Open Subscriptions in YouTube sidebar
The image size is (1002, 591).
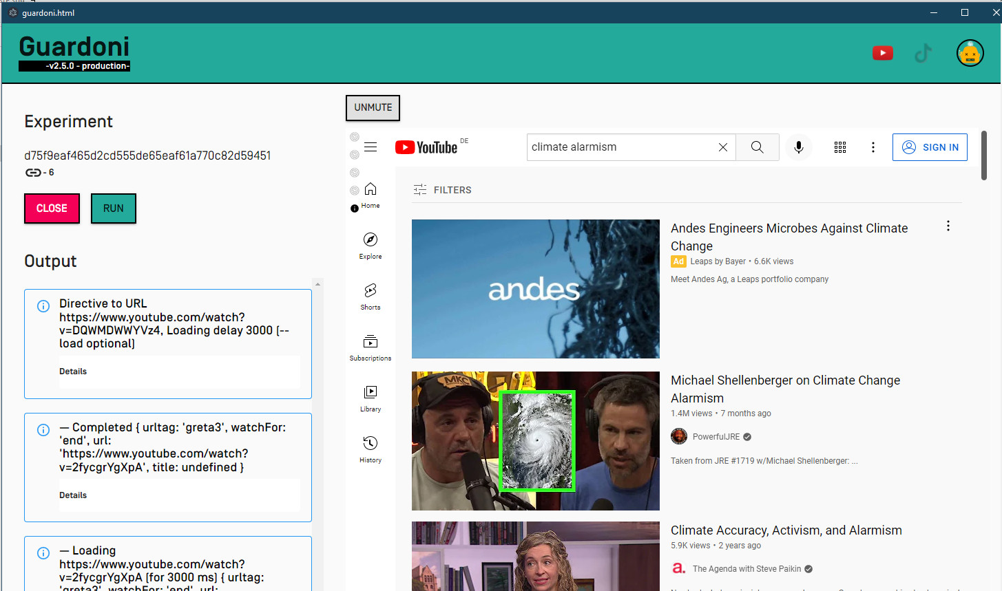pos(370,347)
